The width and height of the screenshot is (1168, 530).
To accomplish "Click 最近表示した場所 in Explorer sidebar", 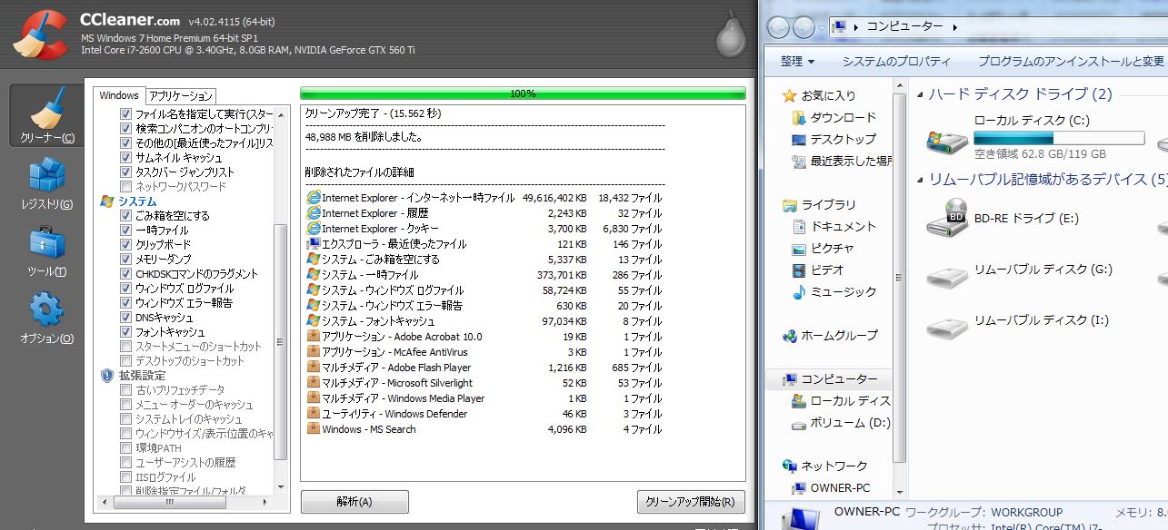I will (x=841, y=161).
